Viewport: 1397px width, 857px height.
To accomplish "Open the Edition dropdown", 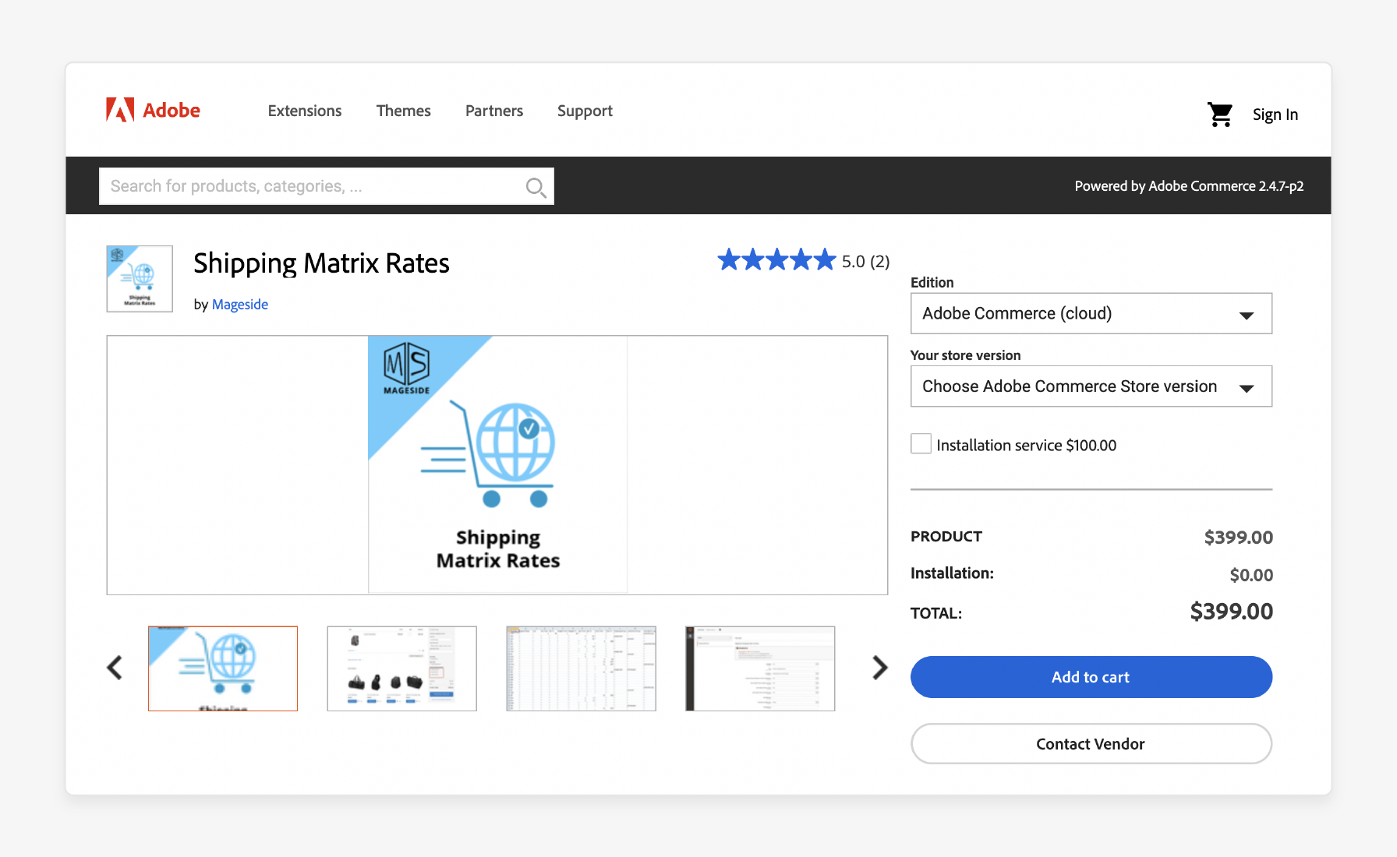I will [1091, 313].
